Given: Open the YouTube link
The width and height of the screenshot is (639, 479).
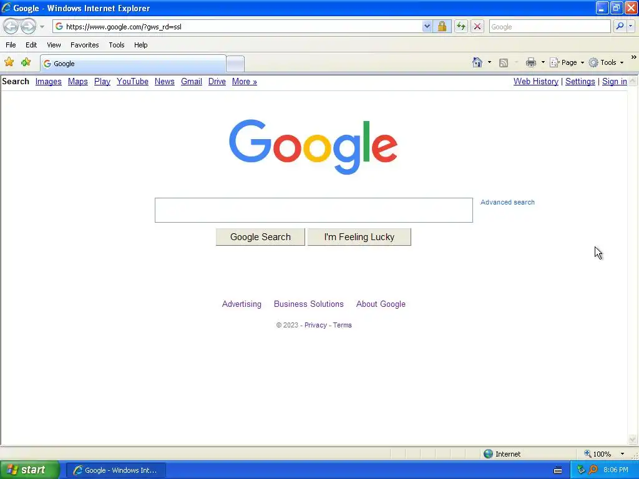Looking at the screenshot, I should [x=132, y=82].
